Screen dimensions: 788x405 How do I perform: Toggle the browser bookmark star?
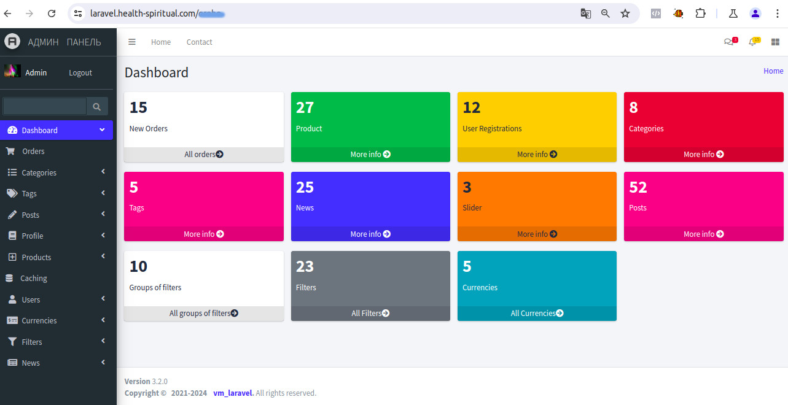[x=625, y=13]
